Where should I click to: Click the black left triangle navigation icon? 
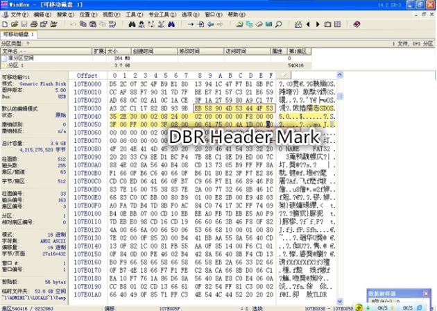tap(309, 24)
